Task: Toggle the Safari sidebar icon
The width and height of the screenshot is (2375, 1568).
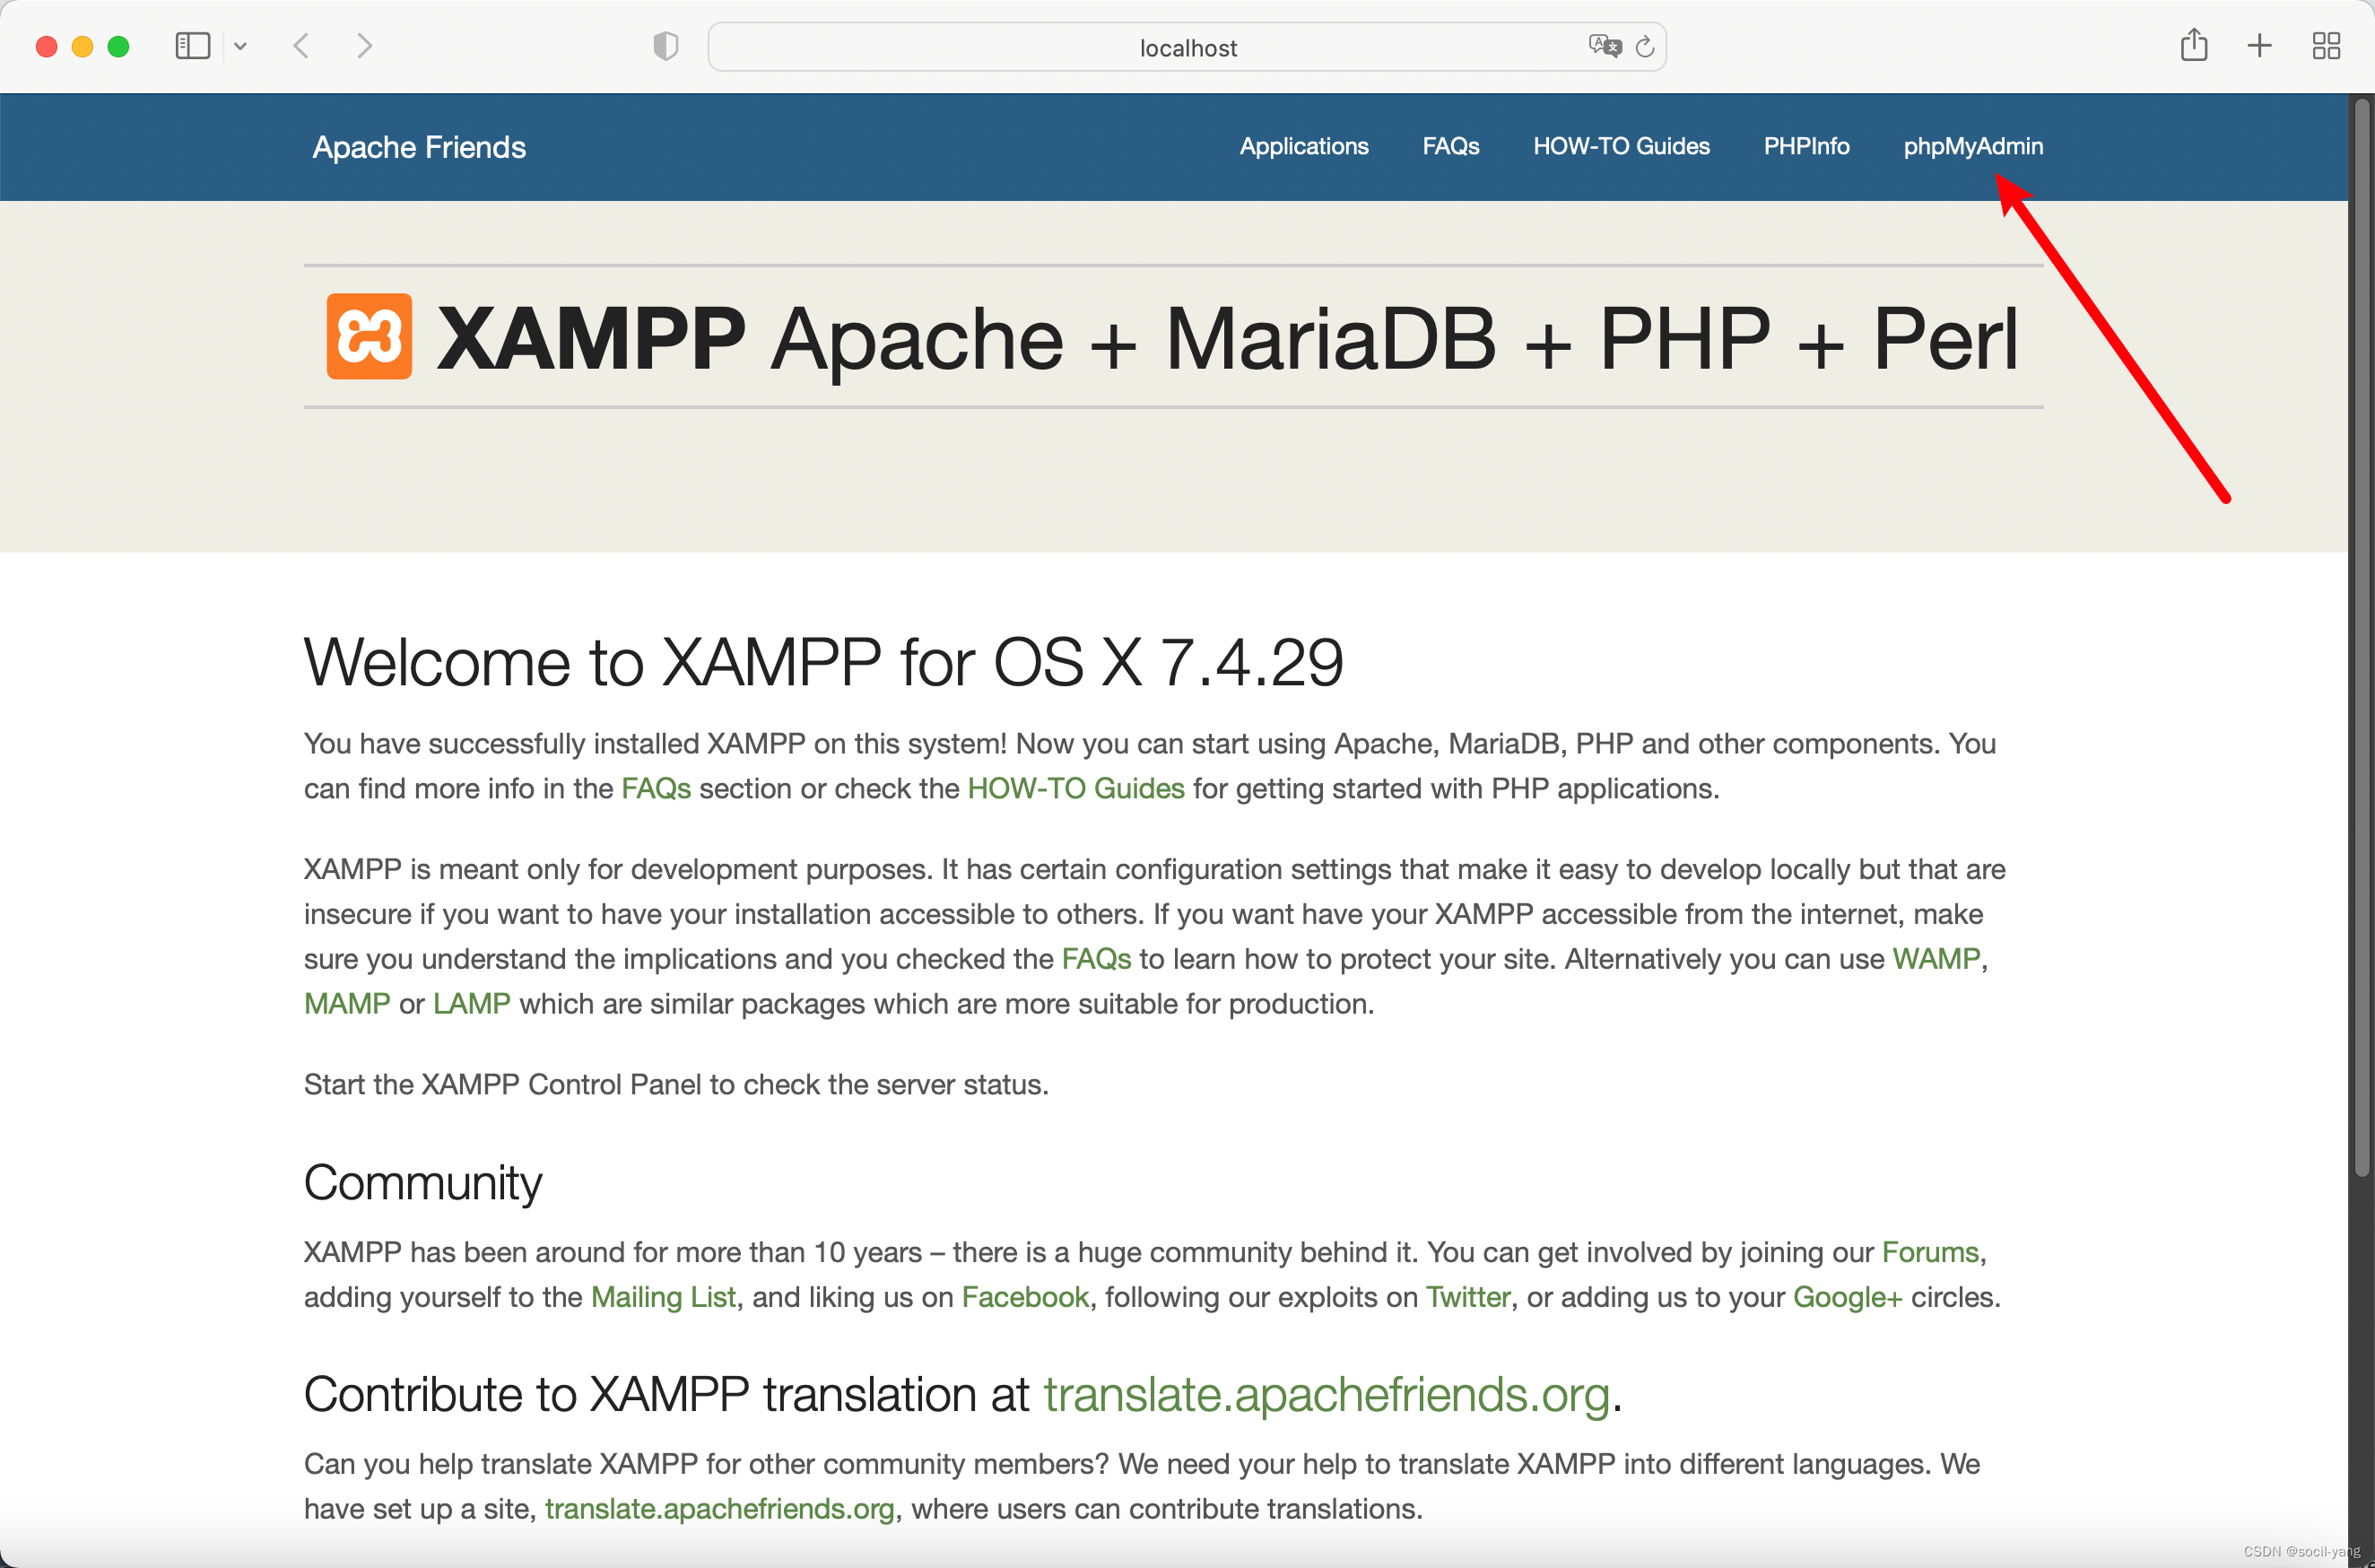Action: pyautogui.click(x=192, y=46)
